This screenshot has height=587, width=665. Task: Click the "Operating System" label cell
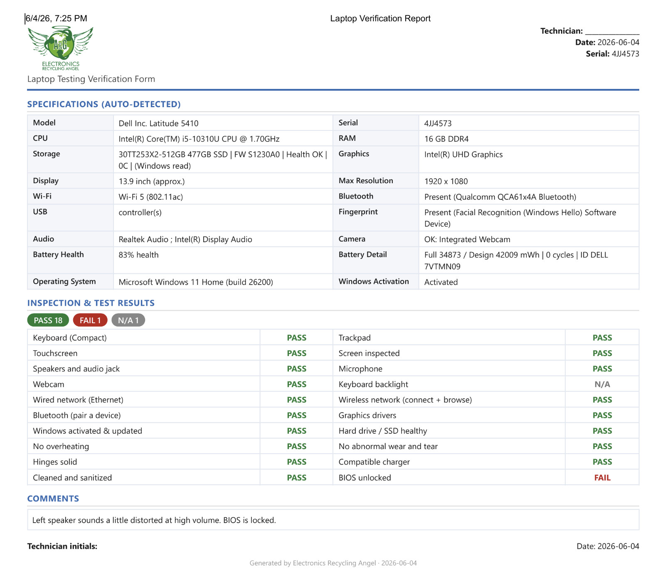click(70, 281)
